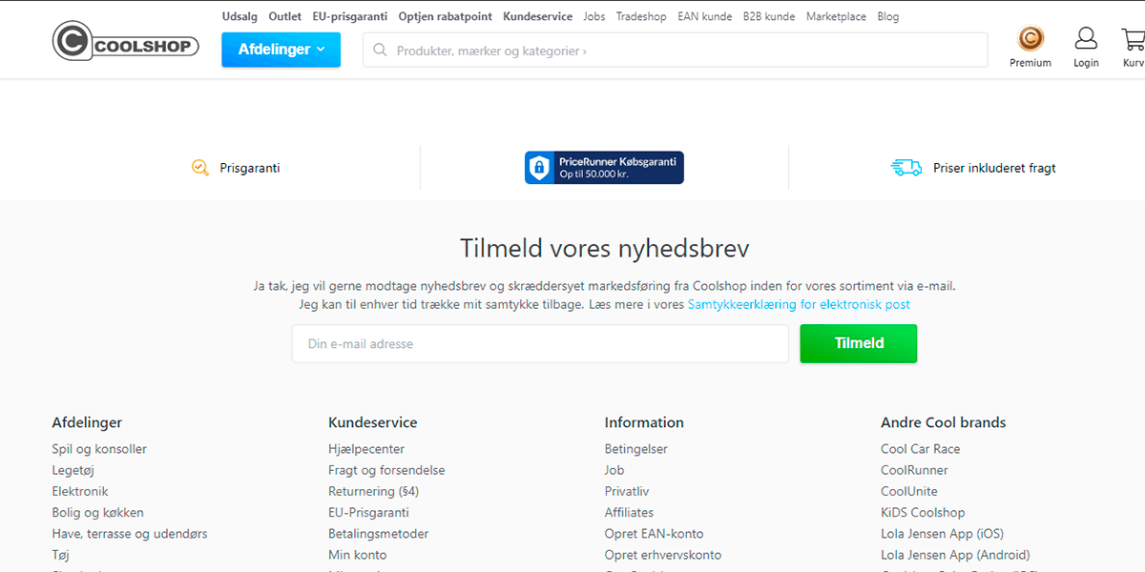
Task: Click Andre Cool brands heading
Action: tap(944, 422)
